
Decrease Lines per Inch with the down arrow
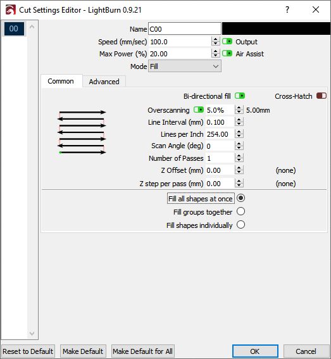click(239, 136)
